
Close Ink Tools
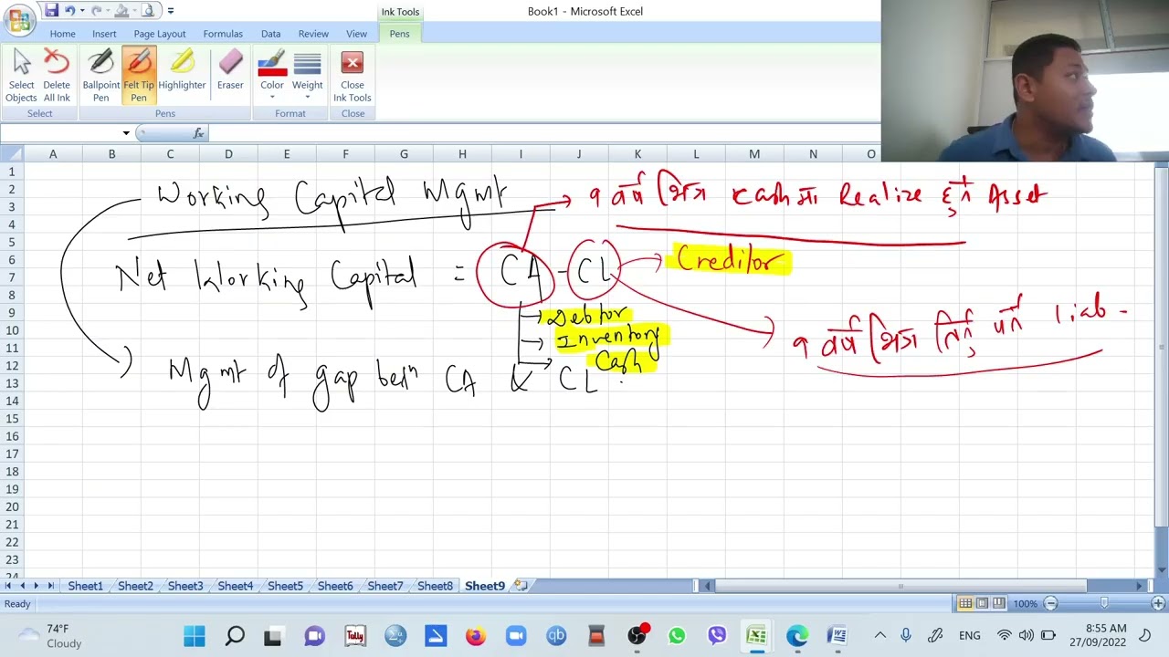click(x=353, y=76)
